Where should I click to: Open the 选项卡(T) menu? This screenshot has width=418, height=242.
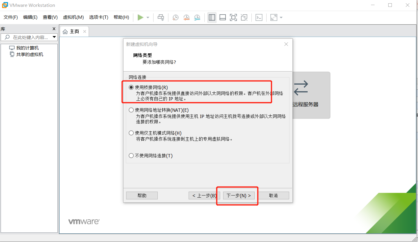[99, 17]
